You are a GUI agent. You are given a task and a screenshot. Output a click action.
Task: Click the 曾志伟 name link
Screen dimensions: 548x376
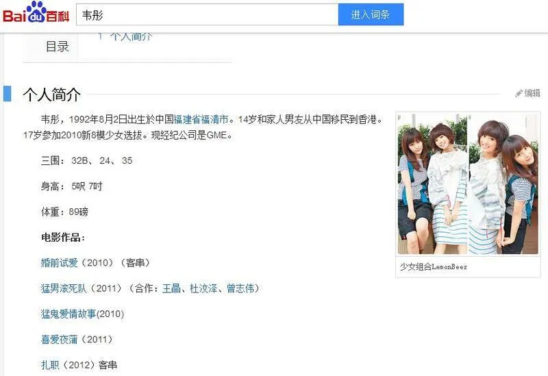pyautogui.click(x=240, y=288)
